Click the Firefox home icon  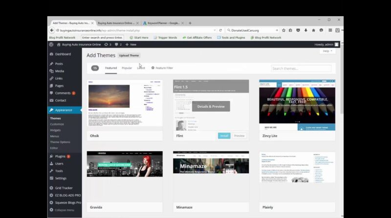(313, 30)
